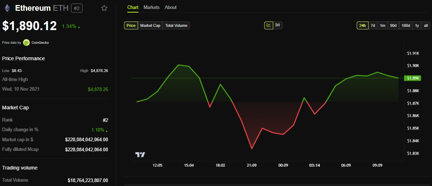Click the $1.83K price axis label

413,153
